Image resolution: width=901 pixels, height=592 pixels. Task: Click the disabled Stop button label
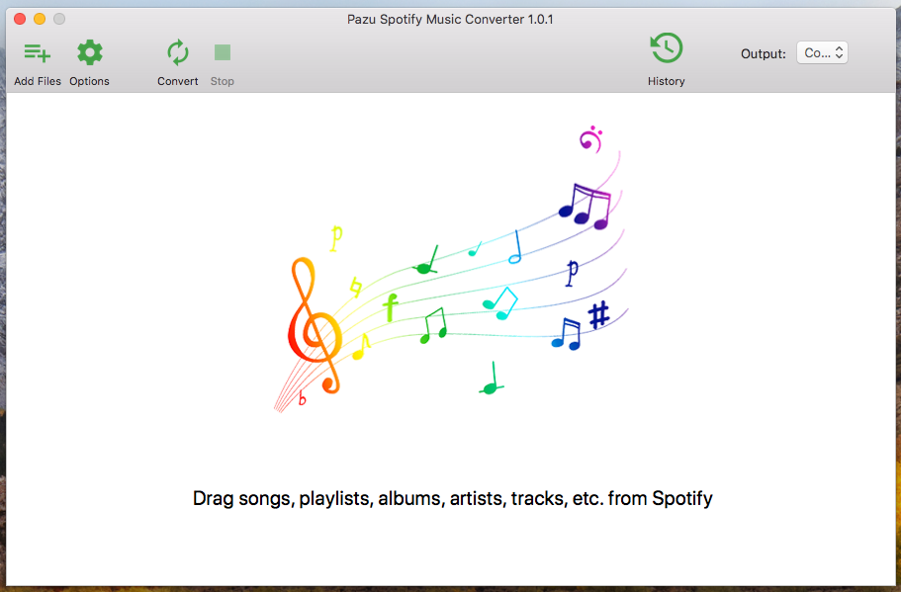[222, 81]
